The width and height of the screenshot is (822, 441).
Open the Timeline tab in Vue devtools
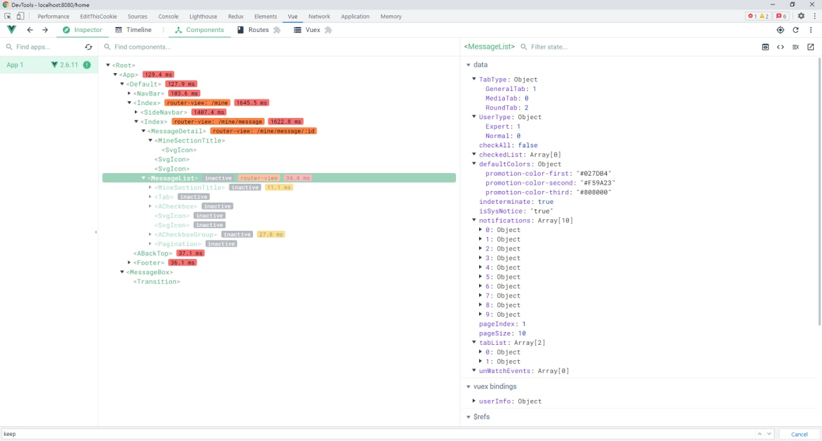134,30
